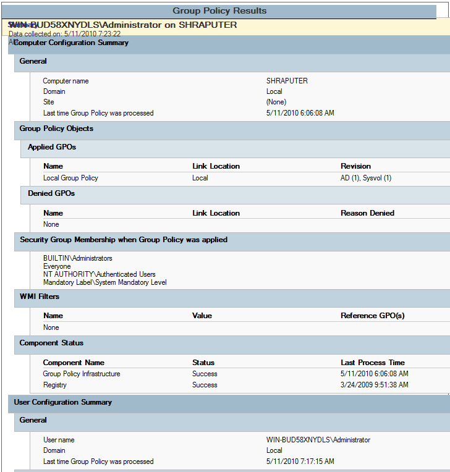The height and width of the screenshot is (472, 450).
Task: Click 'Domain' label under Computer Configuration General
Action: (x=54, y=91)
